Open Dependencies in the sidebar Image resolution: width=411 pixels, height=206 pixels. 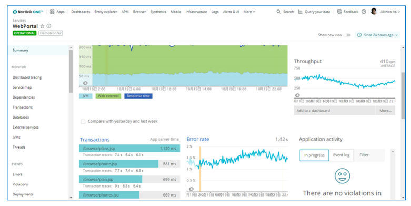point(24,97)
